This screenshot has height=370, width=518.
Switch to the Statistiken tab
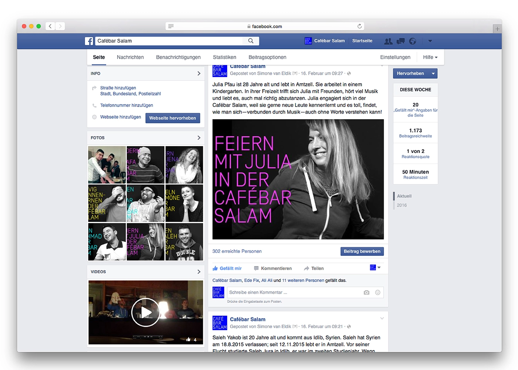[x=224, y=57]
